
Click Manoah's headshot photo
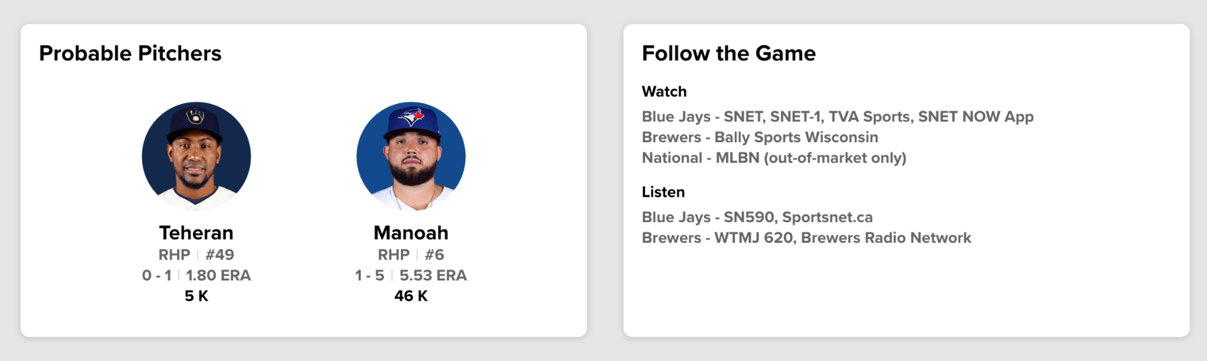[411, 156]
